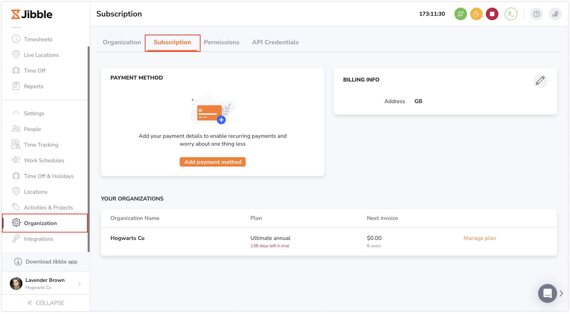Click Lavender Brown's avatar photo
570x314 pixels.
coord(16,283)
